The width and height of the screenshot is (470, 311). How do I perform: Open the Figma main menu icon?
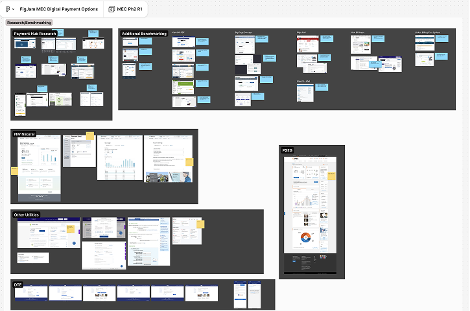pos(6,9)
